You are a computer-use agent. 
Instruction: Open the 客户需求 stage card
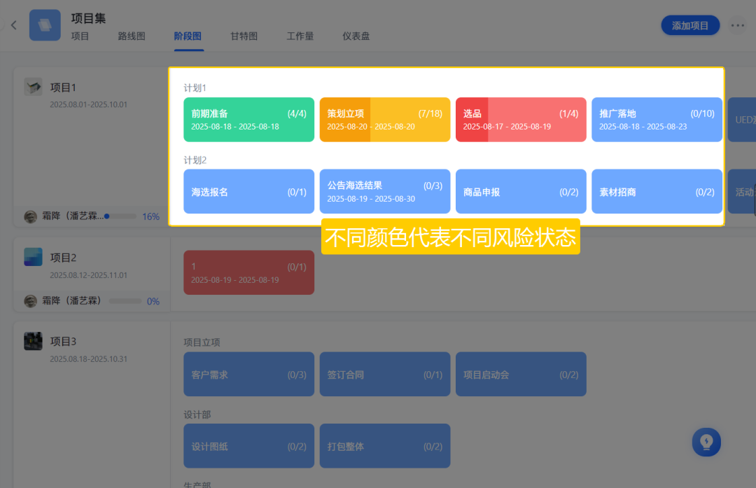(248, 375)
